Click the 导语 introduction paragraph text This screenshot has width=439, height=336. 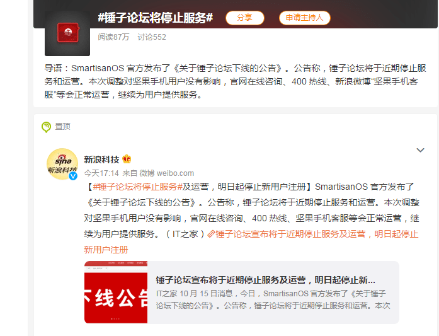[235, 81]
